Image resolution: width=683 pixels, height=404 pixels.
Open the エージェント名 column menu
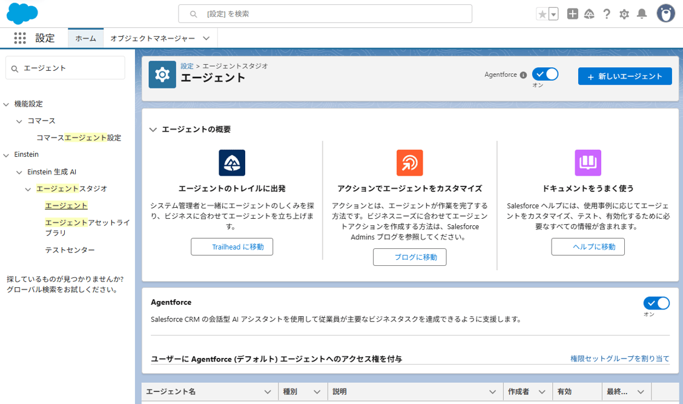pyautogui.click(x=268, y=392)
